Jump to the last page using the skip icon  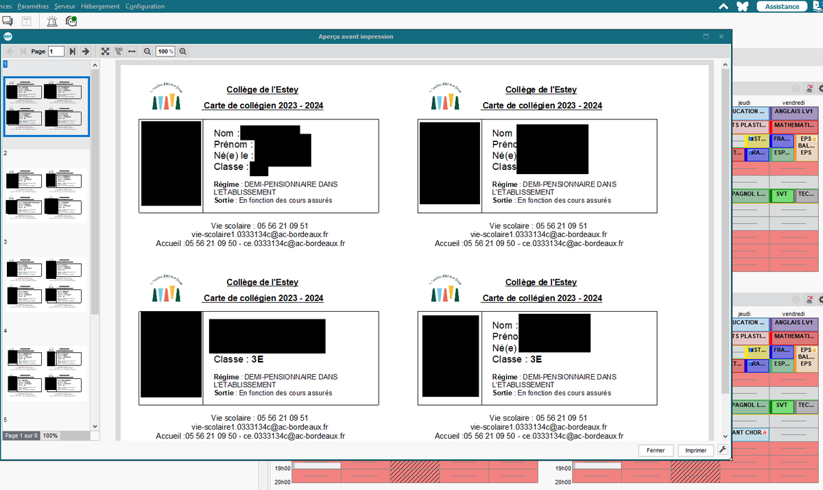click(72, 51)
